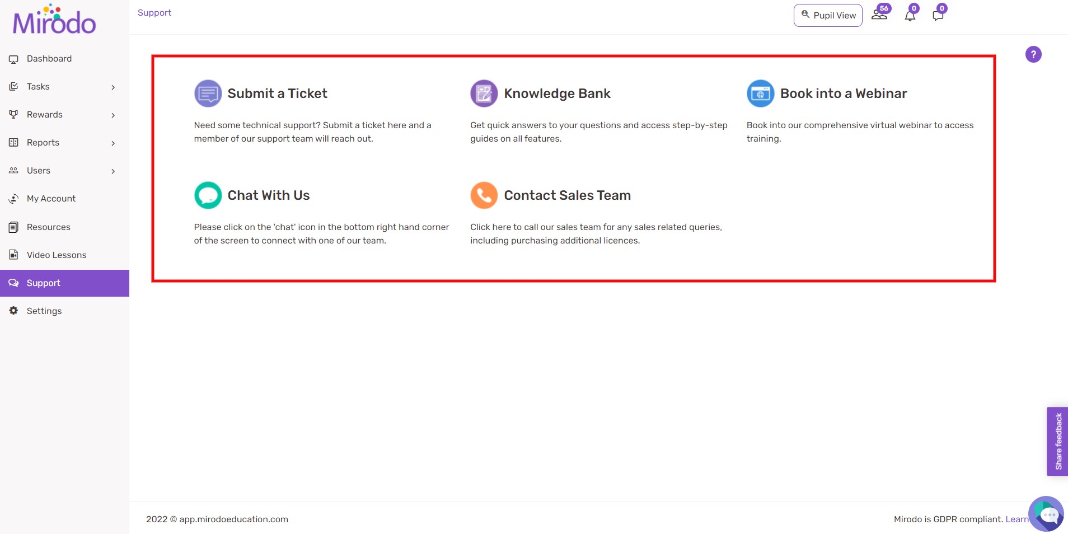1068x534 pixels.
Task: Click the green Chat With Us icon
Action: click(x=208, y=195)
